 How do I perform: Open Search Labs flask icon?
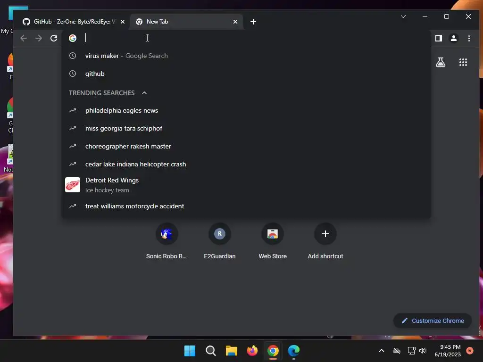441,62
